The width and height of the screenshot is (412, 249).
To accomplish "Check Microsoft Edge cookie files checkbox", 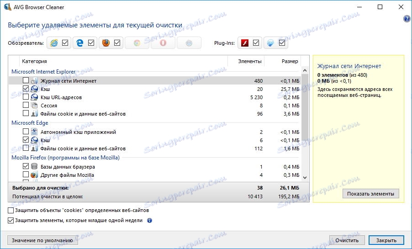I will pos(26,148).
